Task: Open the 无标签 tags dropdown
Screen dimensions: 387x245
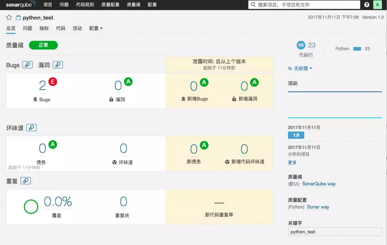Action: click(x=300, y=68)
